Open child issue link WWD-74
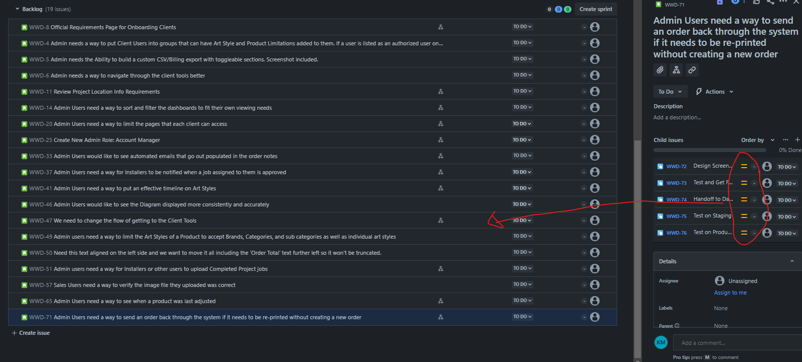This screenshot has height=362, width=802. click(x=676, y=199)
